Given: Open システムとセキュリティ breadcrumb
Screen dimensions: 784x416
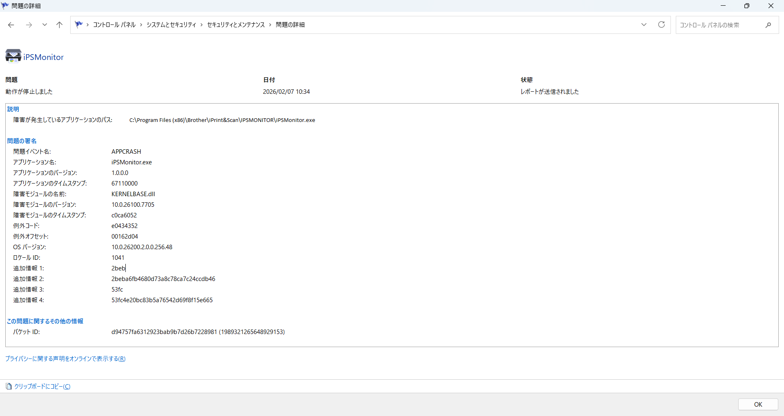Looking at the screenshot, I should pyautogui.click(x=171, y=25).
